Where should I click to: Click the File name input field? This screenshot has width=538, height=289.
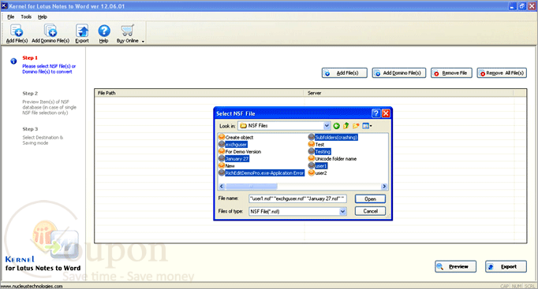297,198
